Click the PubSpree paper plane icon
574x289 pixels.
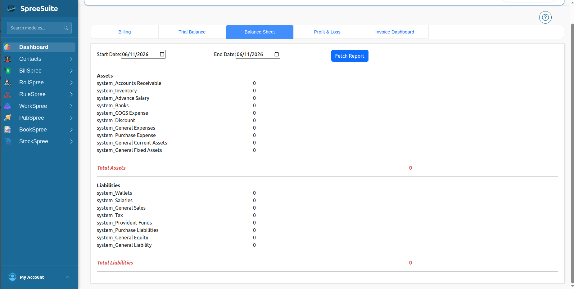(x=7, y=118)
